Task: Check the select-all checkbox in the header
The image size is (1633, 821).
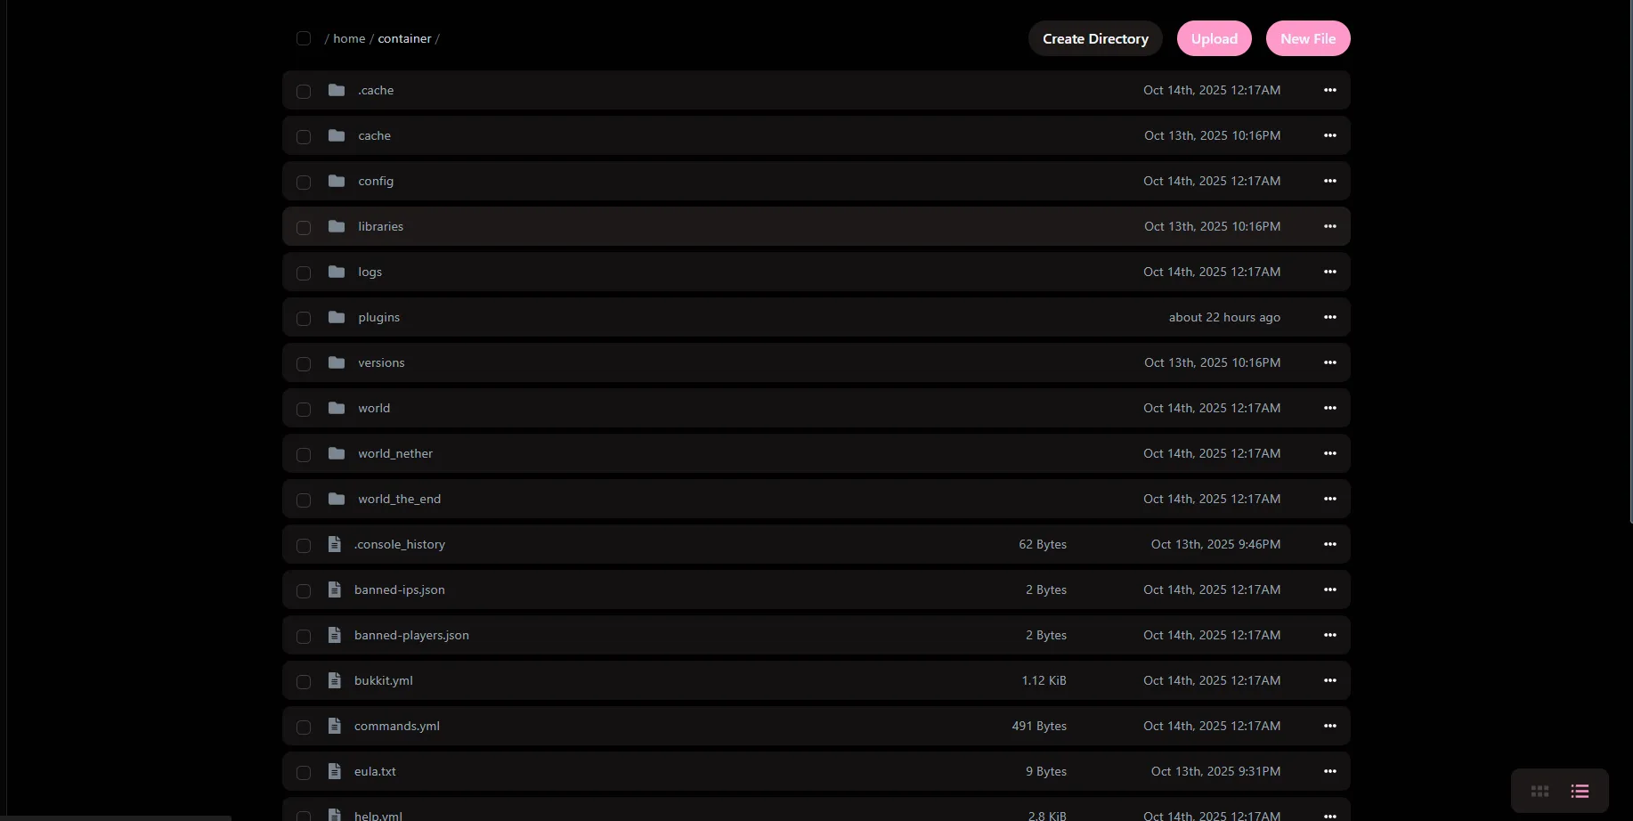Action: tap(303, 38)
